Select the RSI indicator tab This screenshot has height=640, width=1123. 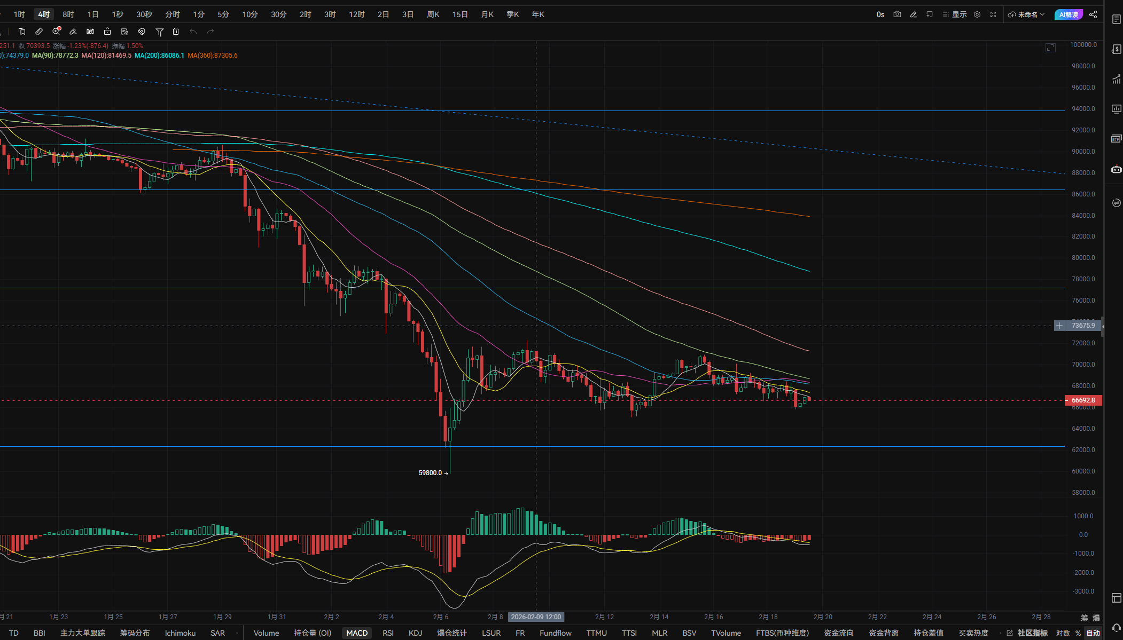pyautogui.click(x=388, y=633)
